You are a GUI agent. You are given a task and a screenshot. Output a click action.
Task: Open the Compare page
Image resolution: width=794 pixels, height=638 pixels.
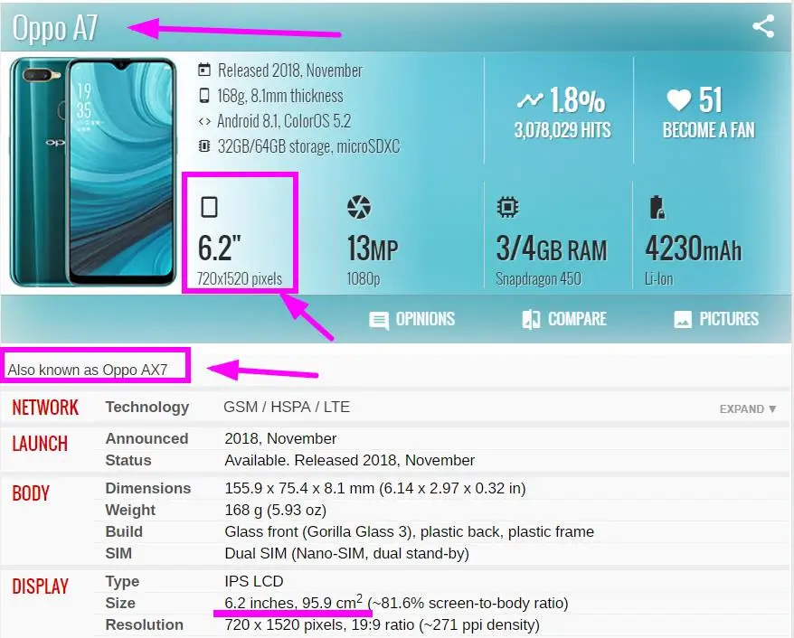coord(577,319)
